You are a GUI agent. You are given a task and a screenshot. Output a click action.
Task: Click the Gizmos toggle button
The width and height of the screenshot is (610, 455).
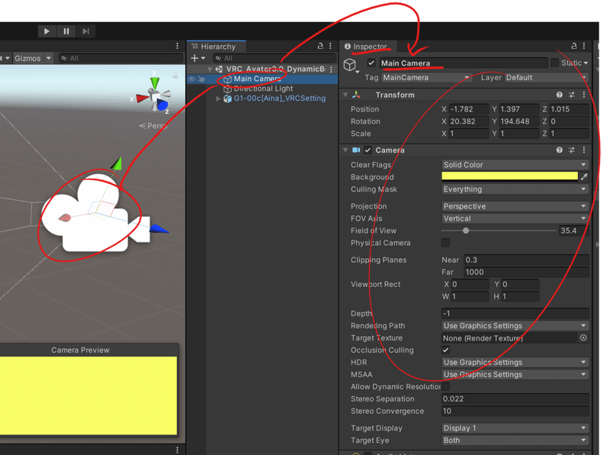(x=27, y=58)
